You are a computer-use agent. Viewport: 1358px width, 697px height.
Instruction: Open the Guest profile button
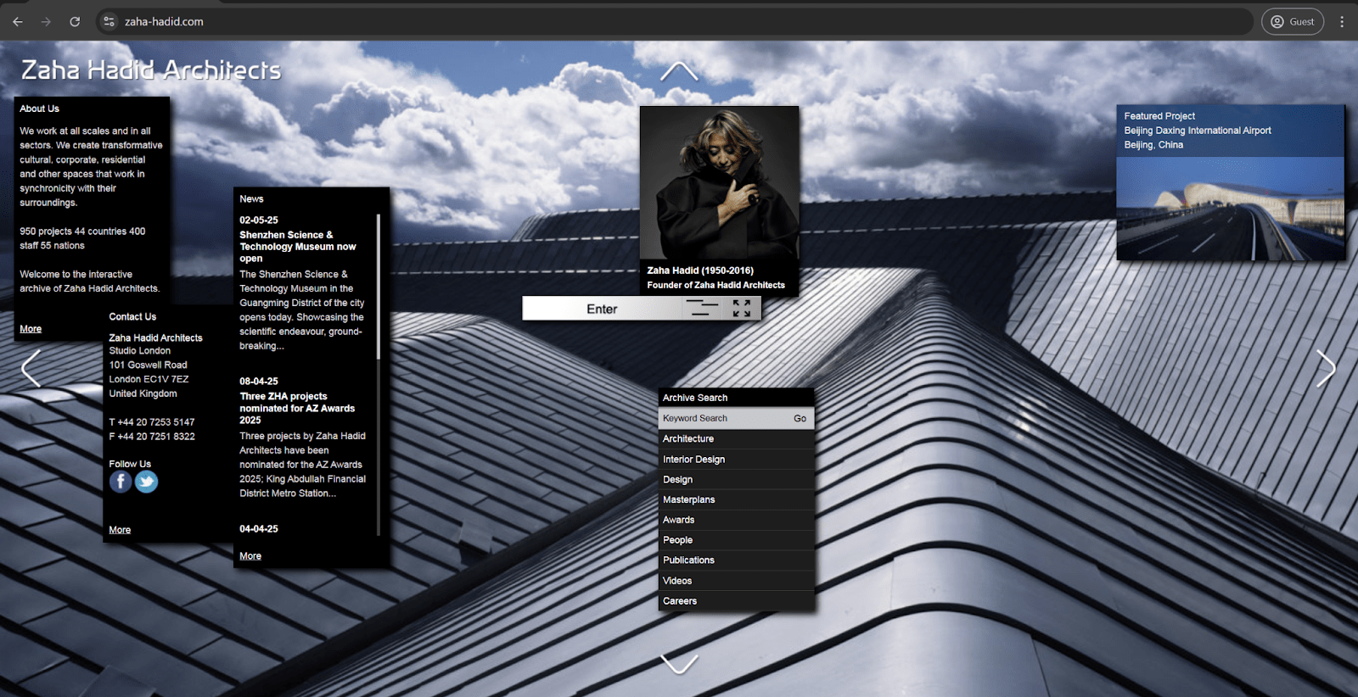tap(1292, 21)
